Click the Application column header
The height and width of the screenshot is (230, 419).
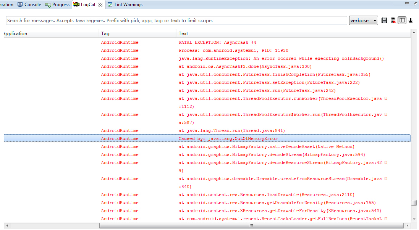point(51,34)
